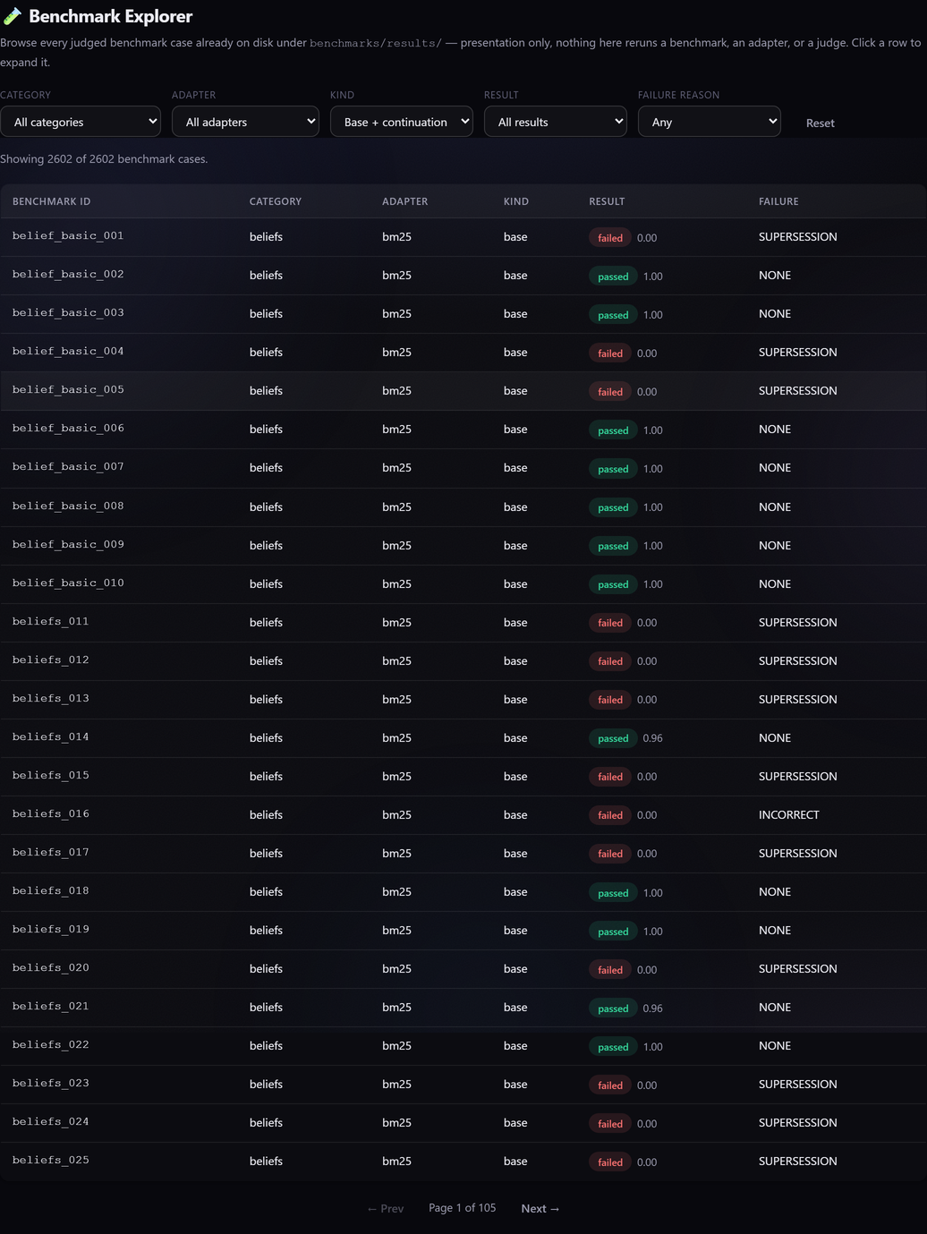This screenshot has height=1234, width=927.
Task: Click the Showing 2602 benchmark cases text
Action: [104, 158]
